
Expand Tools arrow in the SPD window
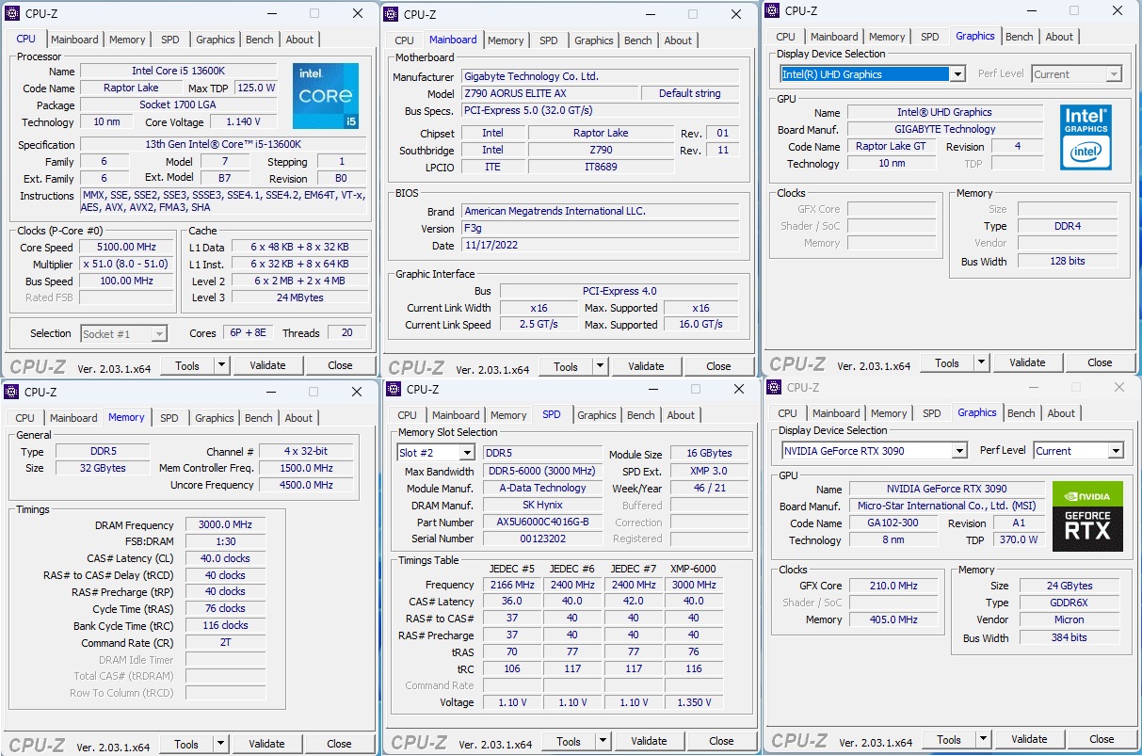click(603, 741)
